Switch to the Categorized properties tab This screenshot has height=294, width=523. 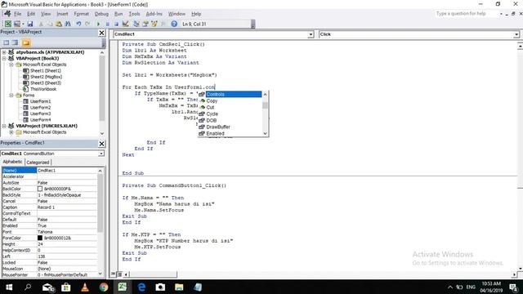[38, 163]
